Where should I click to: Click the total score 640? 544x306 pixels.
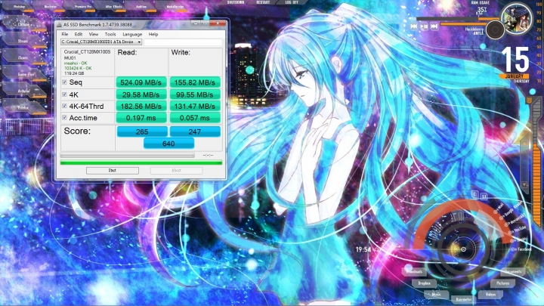coord(168,144)
